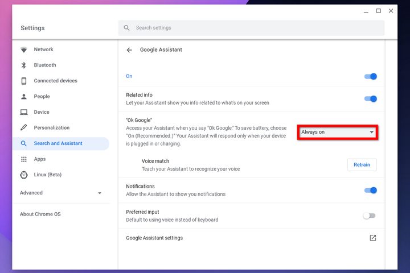Viewport: 410px width, 273px height.
Task: Click the Bluetooth icon in sidebar
Action: (x=24, y=65)
